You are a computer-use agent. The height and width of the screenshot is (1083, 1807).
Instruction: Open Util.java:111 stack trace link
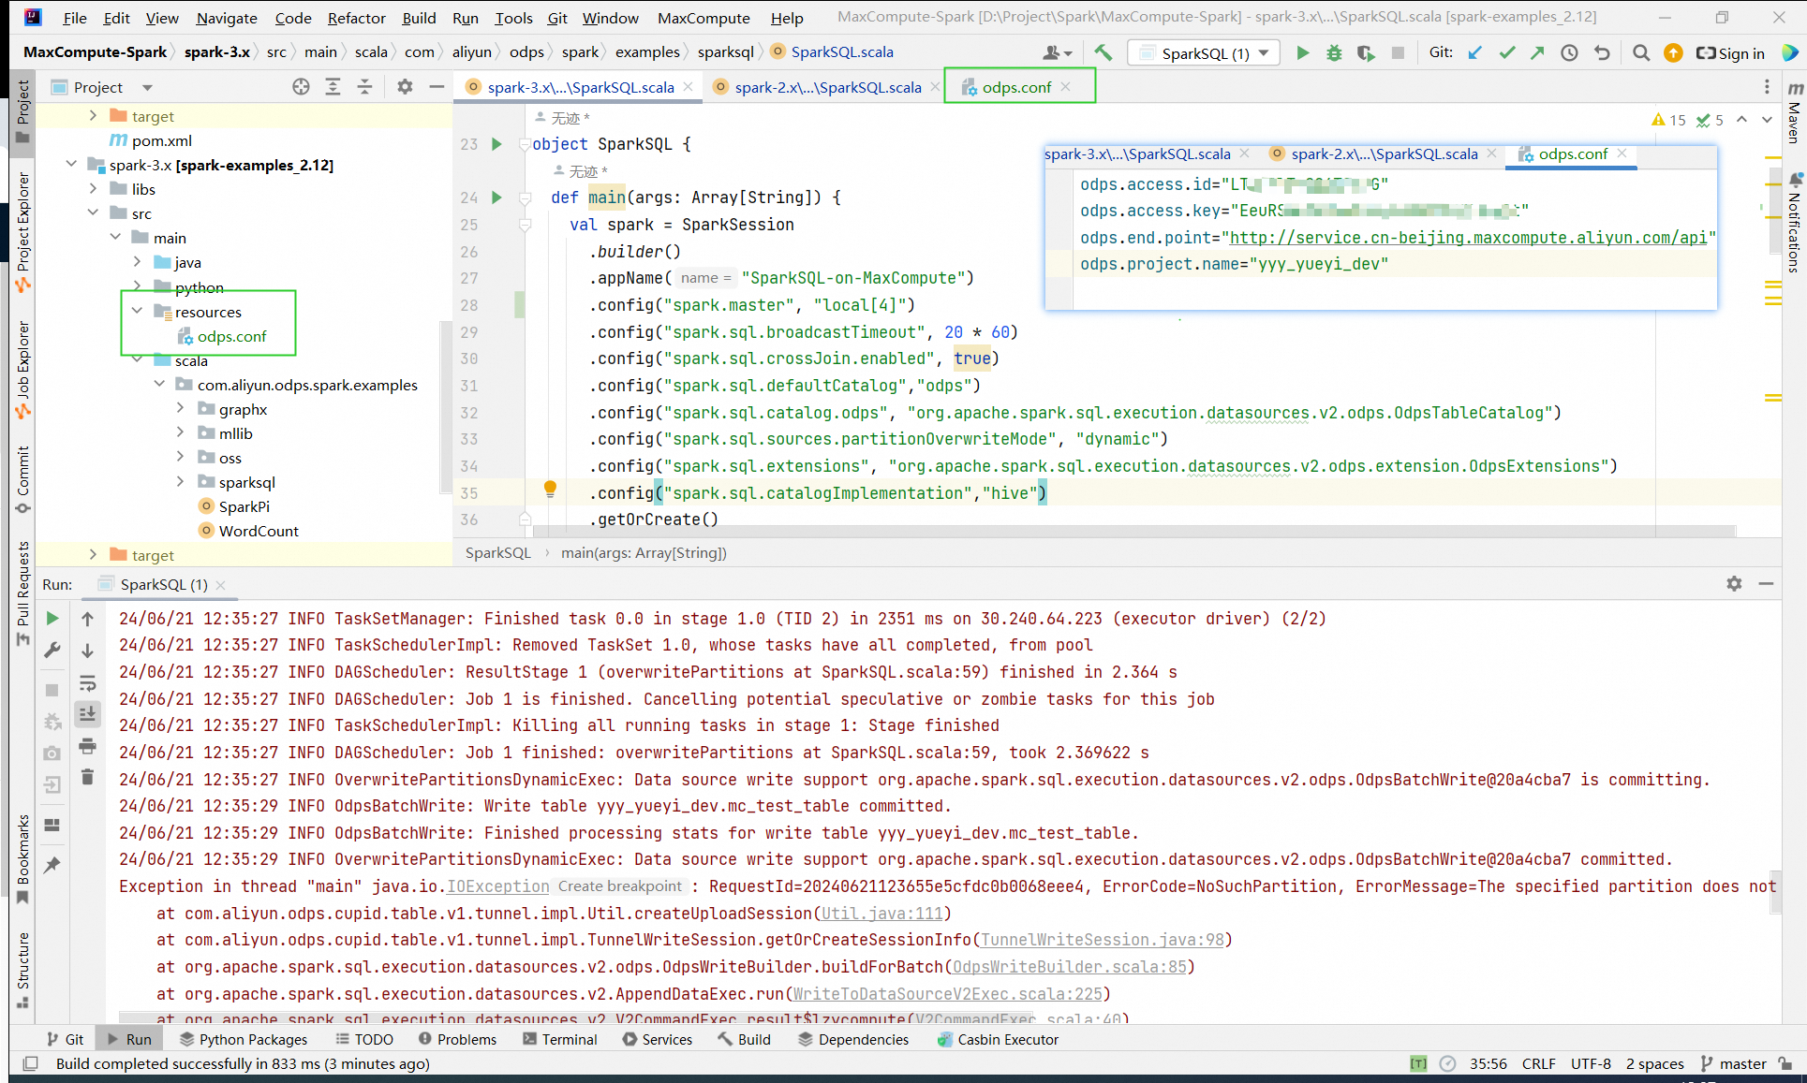pyautogui.click(x=881, y=914)
